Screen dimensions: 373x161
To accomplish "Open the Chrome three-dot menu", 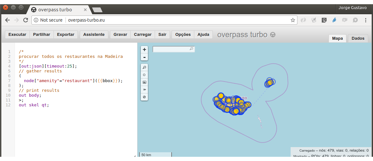I will 366,20.
